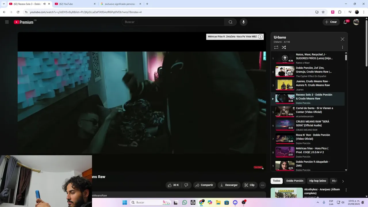Viewport: 368px width, 207px height.
Task: Click the URL address bar
Action: pos(170,12)
